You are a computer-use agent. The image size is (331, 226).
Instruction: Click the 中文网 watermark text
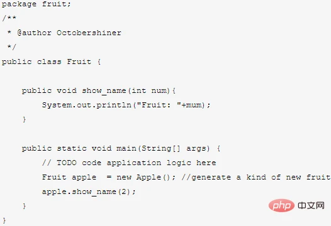coord(311,205)
